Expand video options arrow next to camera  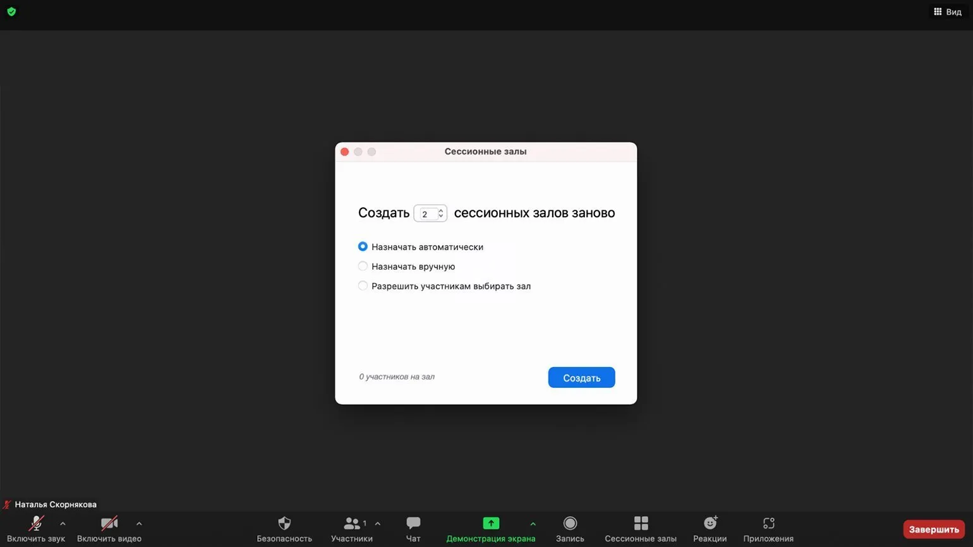pyautogui.click(x=139, y=524)
